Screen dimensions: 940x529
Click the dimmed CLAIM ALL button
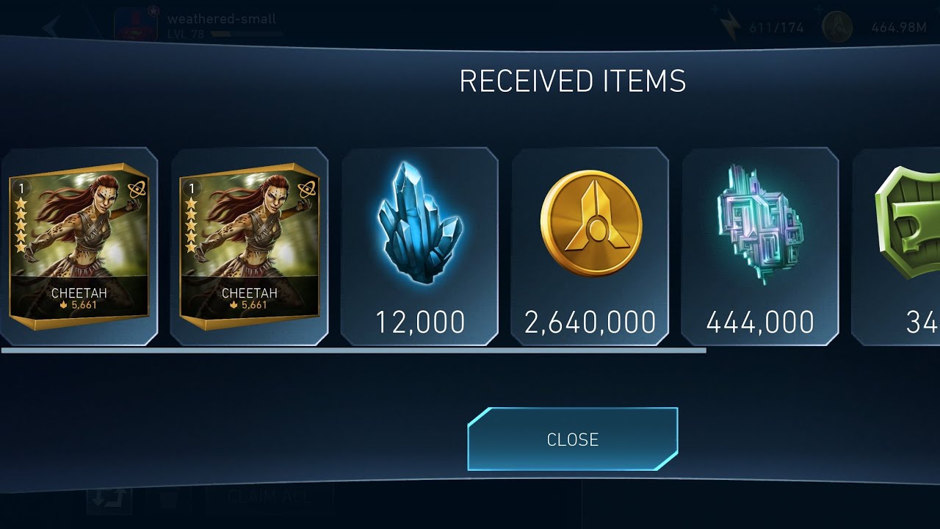pyautogui.click(x=269, y=496)
